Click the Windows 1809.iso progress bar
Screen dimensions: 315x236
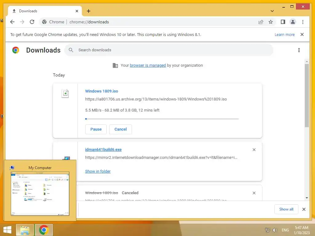pyautogui.click(x=162, y=119)
